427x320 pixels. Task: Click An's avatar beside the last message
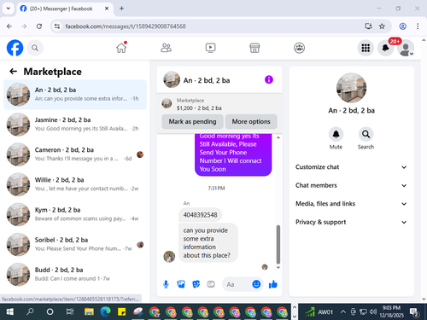tap(169, 257)
